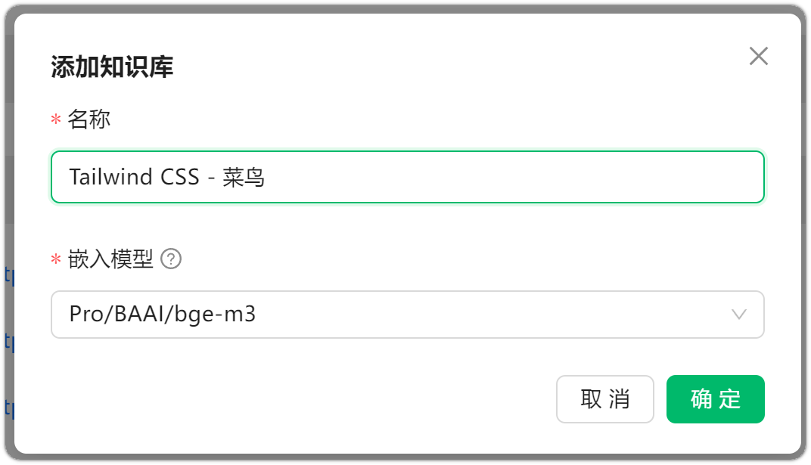The image size is (811, 465).
Task: Focus the 名称 input field
Action: pos(408,177)
